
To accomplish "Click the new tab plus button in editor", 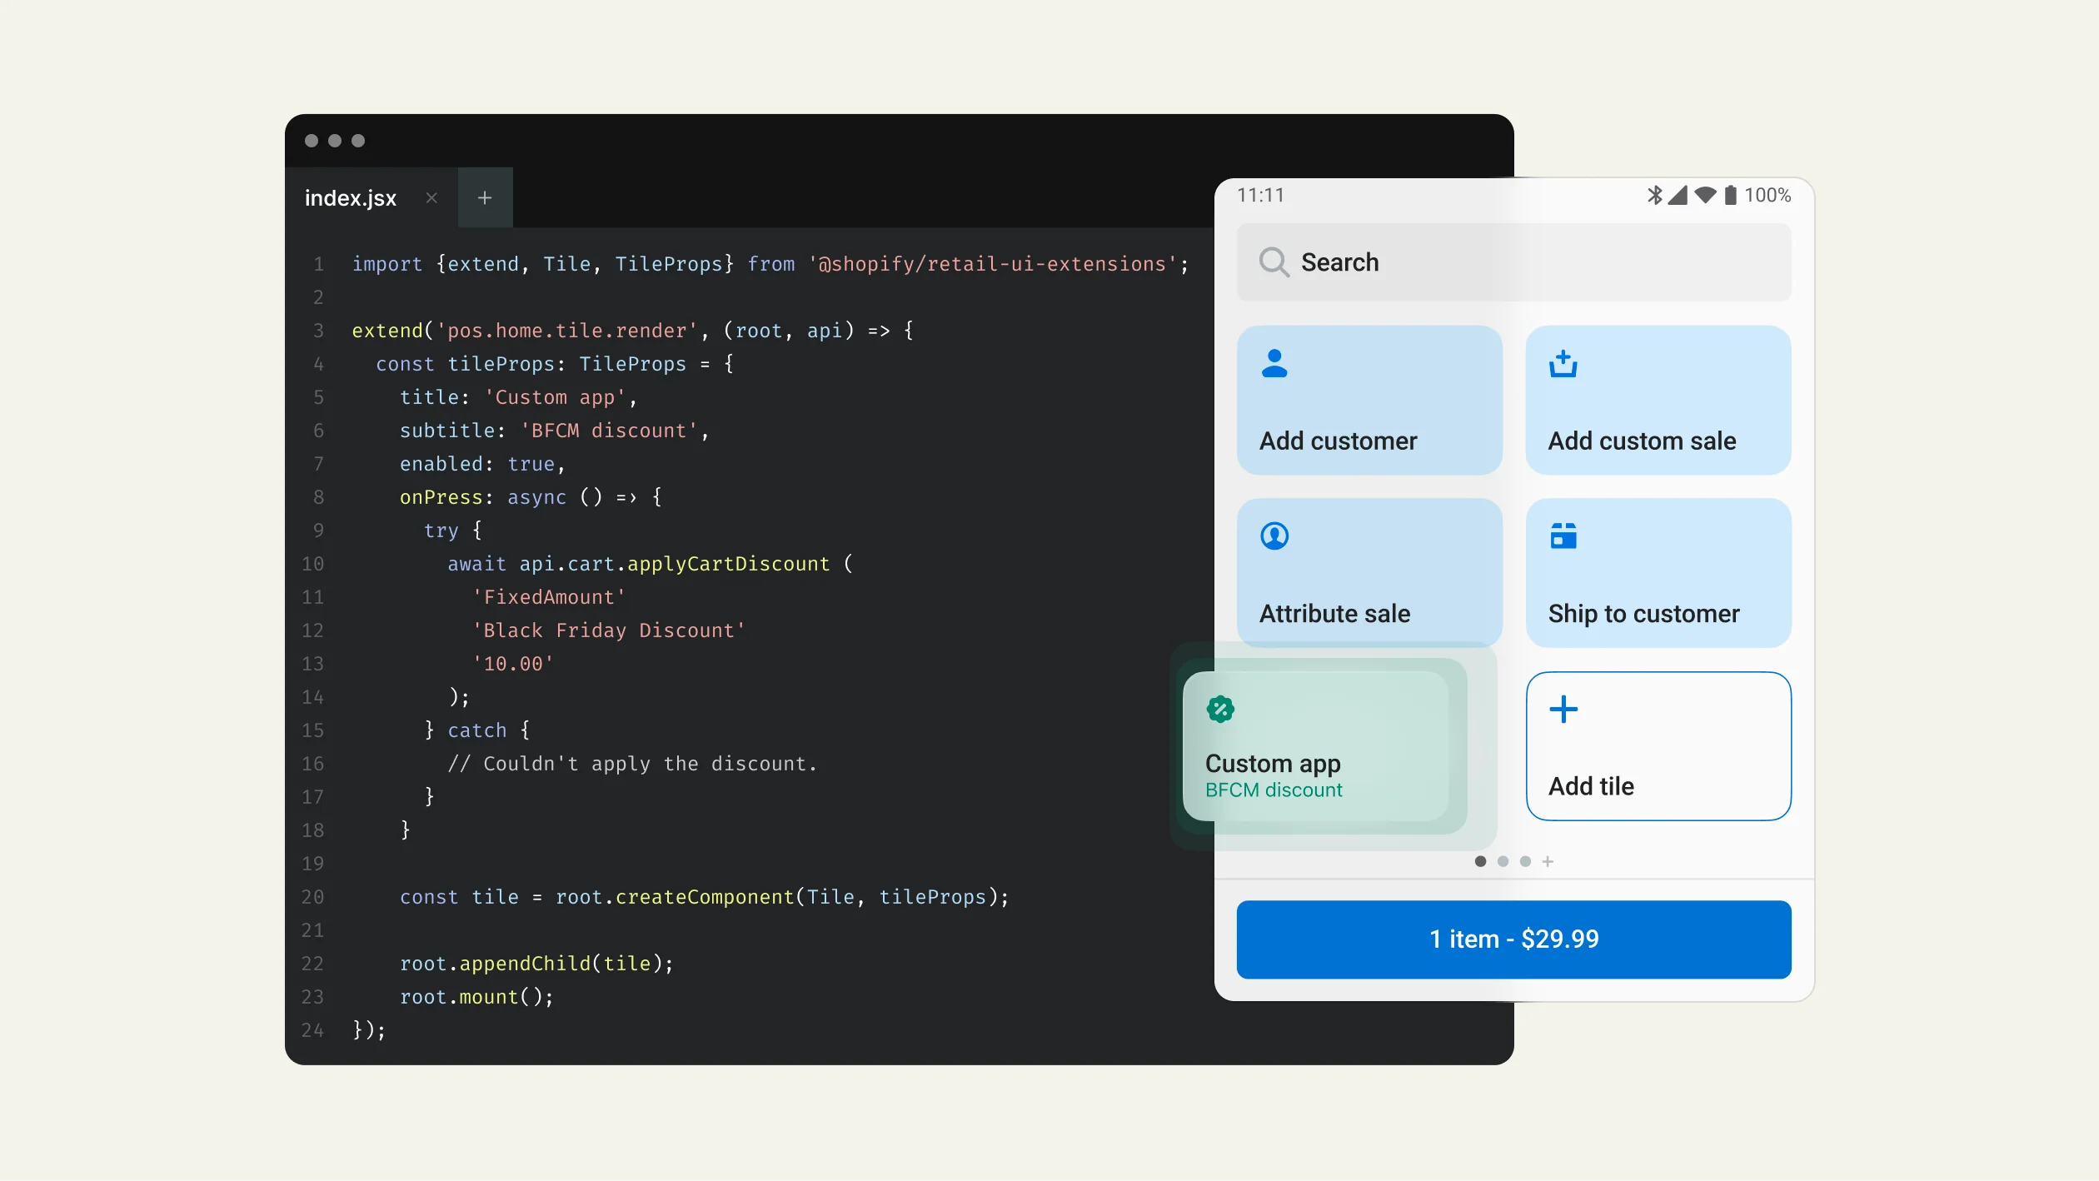I will [x=483, y=197].
